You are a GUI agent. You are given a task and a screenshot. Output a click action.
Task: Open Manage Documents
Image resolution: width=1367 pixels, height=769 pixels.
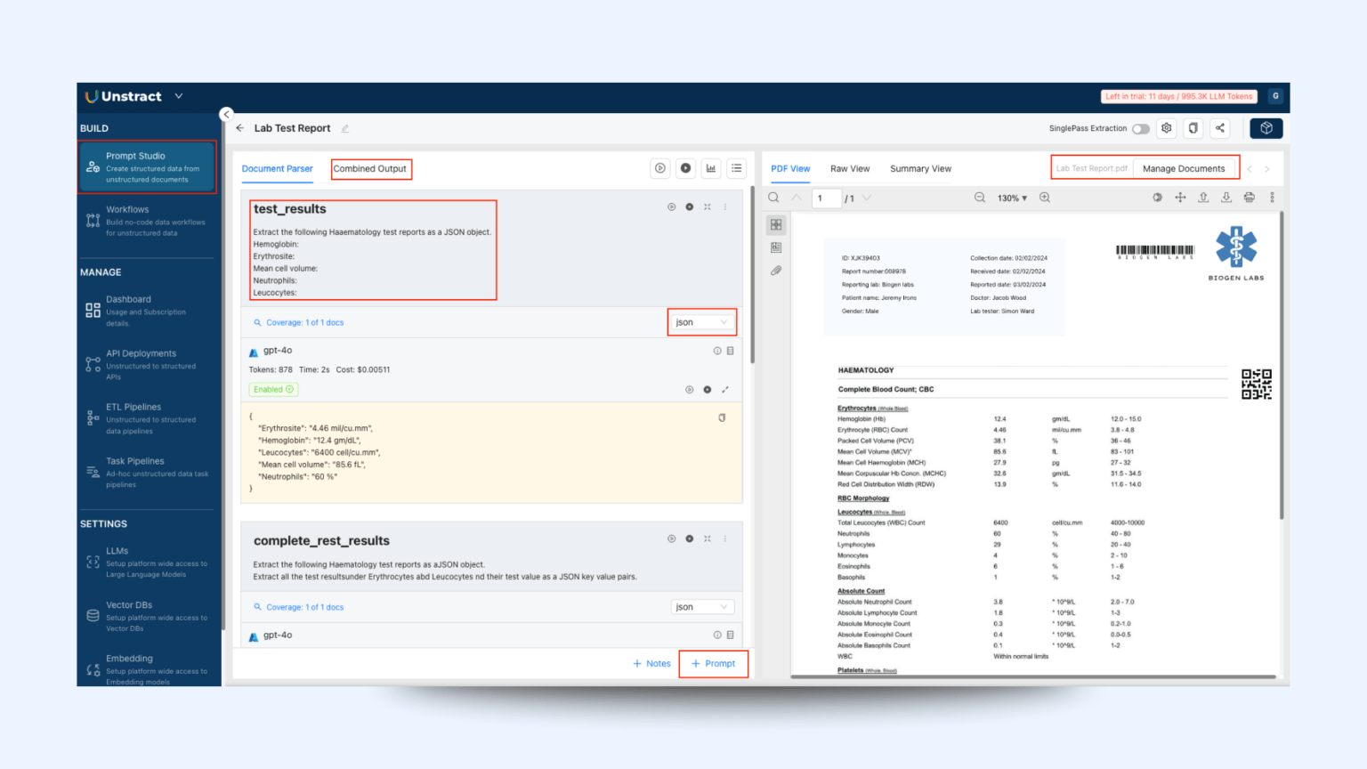pos(1185,167)
